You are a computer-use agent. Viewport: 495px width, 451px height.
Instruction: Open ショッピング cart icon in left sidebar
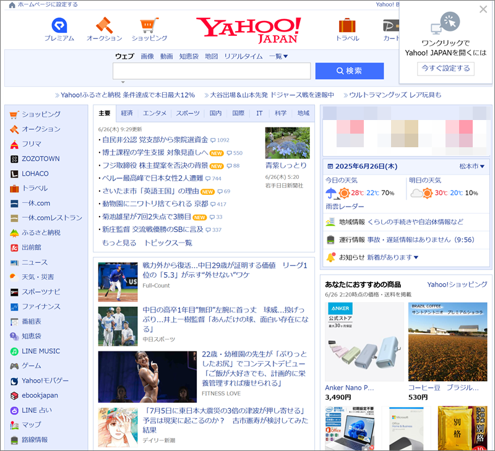pyautogui.click(x=14, y=114)
